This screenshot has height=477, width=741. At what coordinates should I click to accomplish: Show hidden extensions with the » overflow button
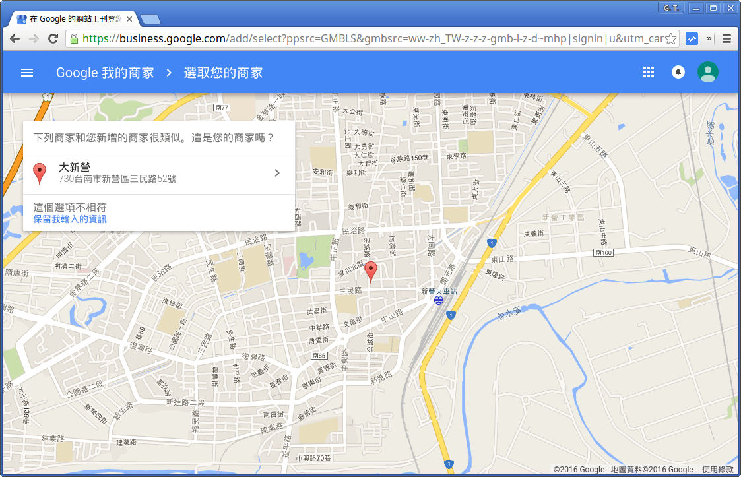[x=709, y=38]
